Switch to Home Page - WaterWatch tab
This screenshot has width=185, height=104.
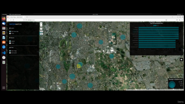coord(17,17)
